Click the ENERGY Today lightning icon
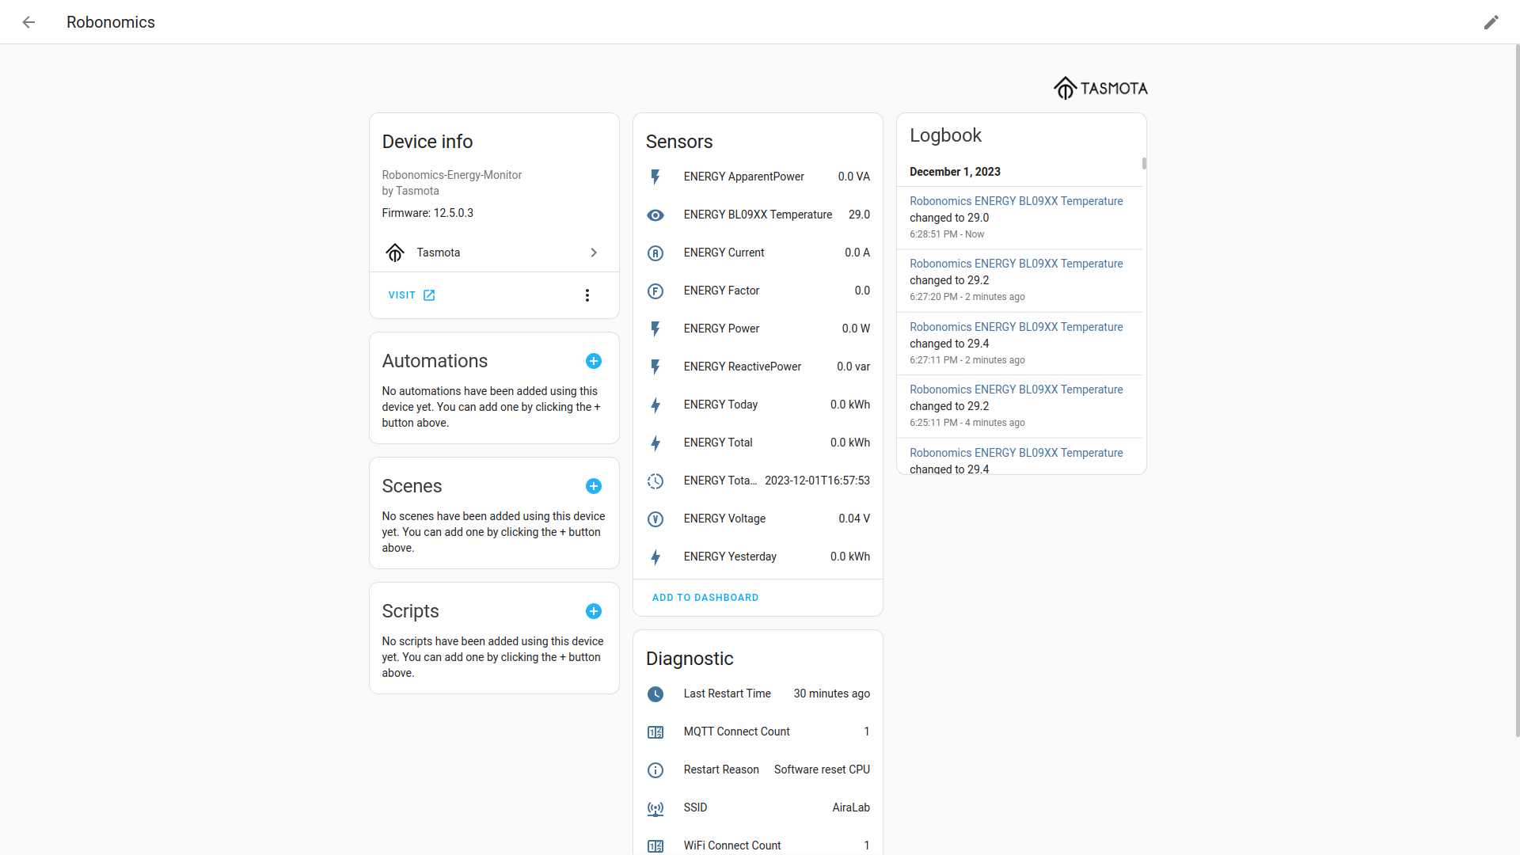The width and height of the screenshot is (1520, 855). click(655, 405)
